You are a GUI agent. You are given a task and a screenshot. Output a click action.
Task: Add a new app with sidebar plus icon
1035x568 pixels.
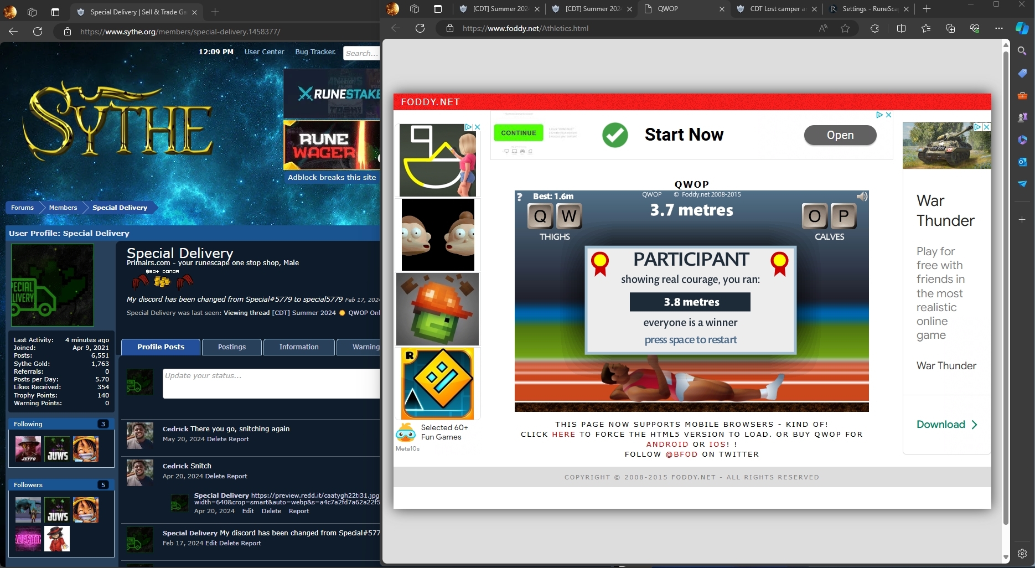click(x=1022, y=219)
